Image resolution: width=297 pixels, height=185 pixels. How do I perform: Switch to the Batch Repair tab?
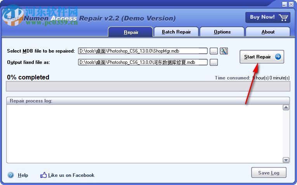(x=176, y=32)
